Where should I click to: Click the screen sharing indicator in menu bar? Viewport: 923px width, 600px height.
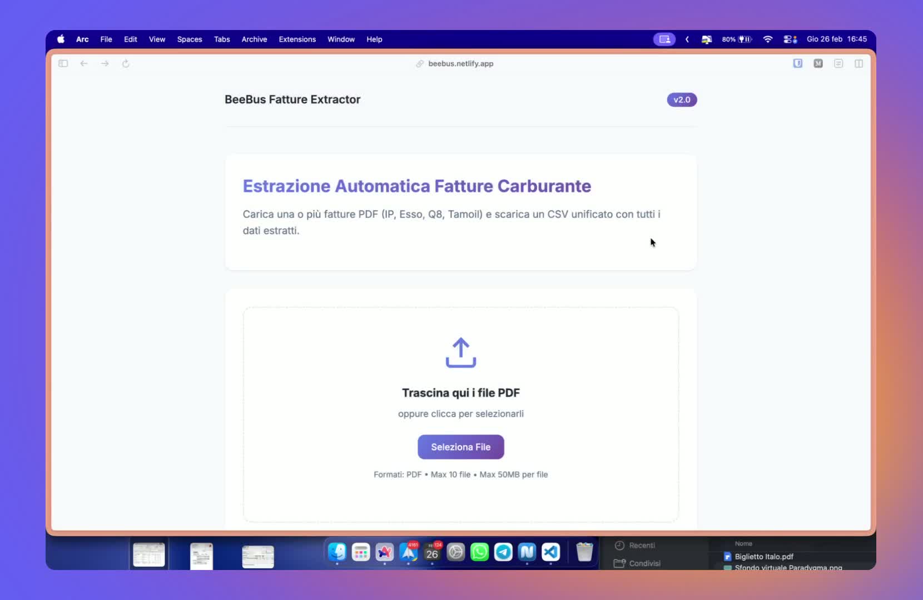[664, 39]
